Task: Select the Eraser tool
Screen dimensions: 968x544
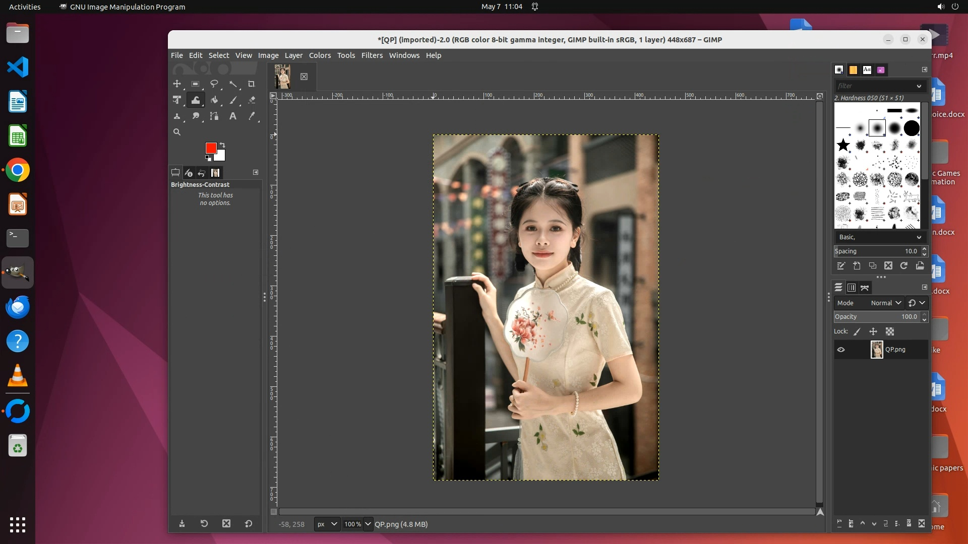Action: [x=252, y=100]
